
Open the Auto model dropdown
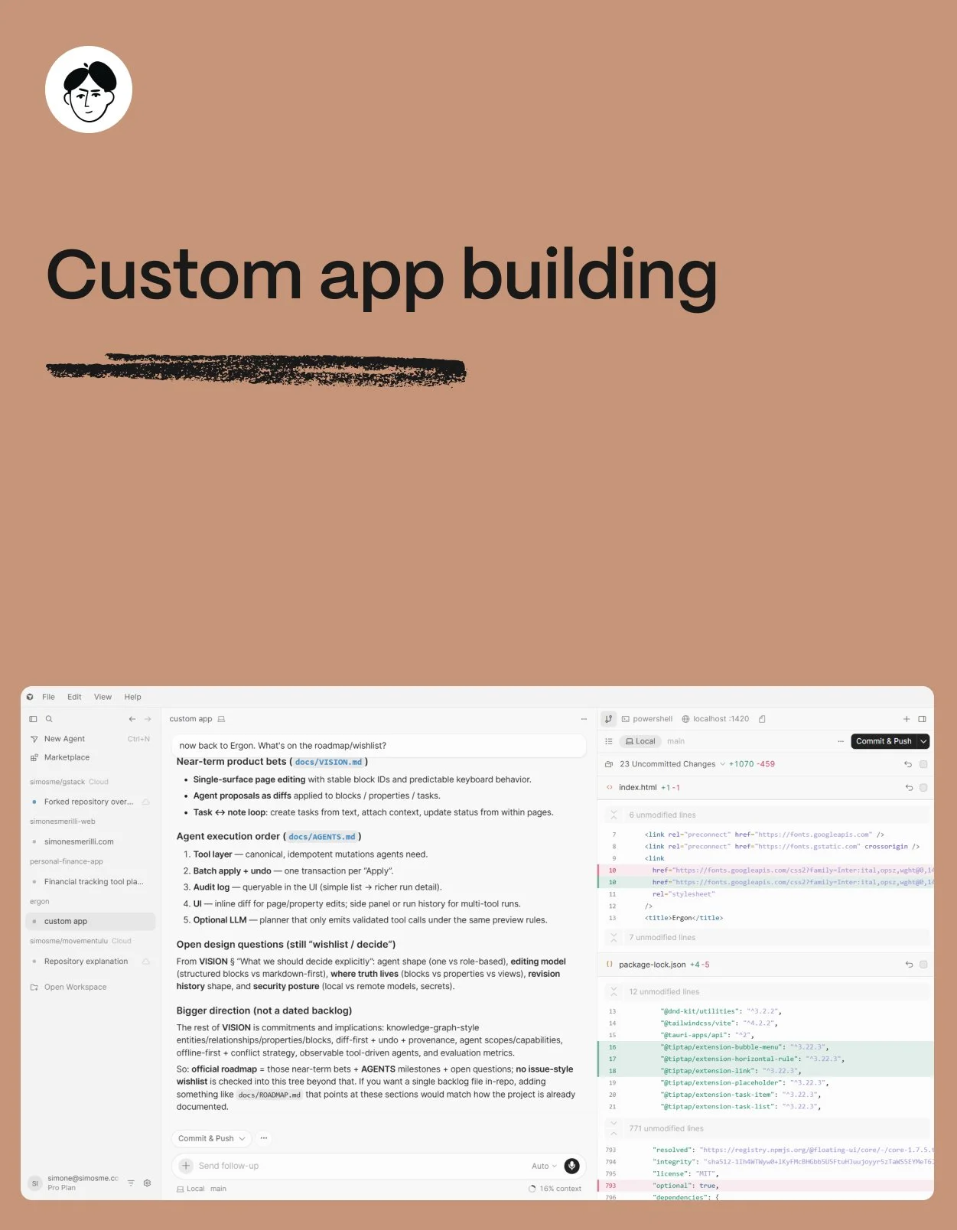pos(544,1166)
